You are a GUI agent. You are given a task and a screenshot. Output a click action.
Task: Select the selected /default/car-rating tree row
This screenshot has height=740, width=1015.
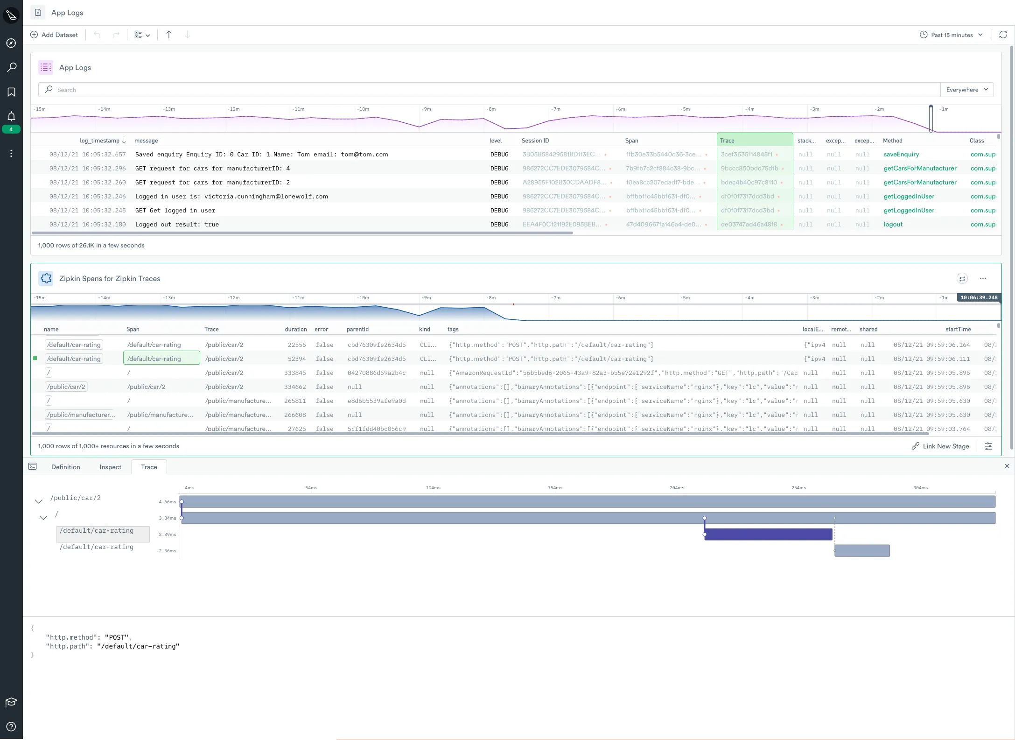coord(103,534)
